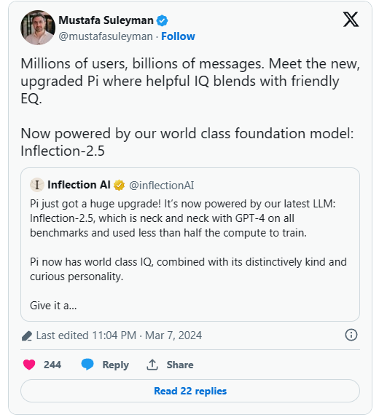This screenshot has height=417, width=379.
Task: Expand the truncated 'Give it a…' text
Action: 53,306
